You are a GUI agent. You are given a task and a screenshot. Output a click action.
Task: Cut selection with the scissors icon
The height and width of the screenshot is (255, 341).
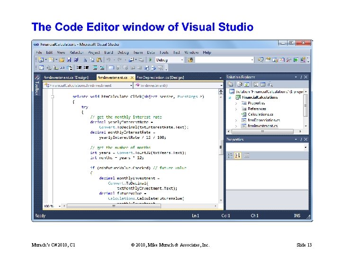pyautogui.click(x=85, y=59)
